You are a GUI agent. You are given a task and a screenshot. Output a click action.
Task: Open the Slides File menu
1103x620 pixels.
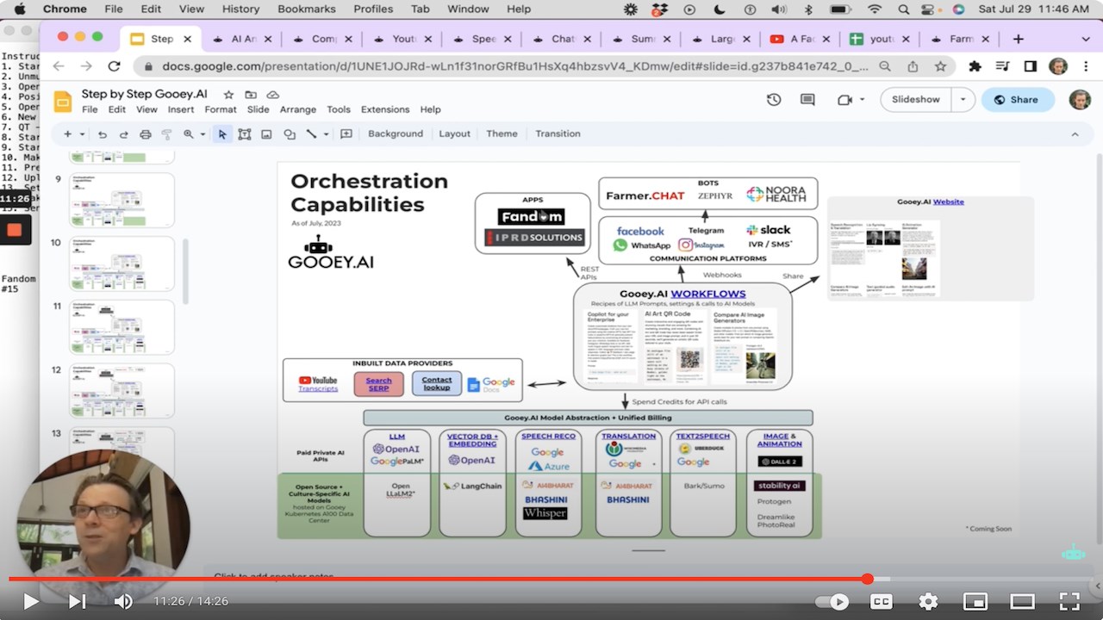[90, 109]
